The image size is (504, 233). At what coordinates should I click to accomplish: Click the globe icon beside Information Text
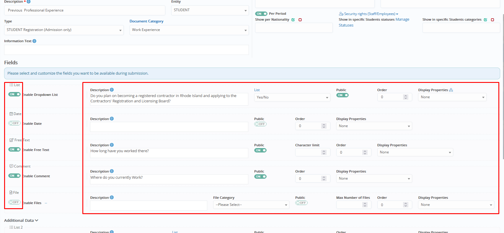[x=34, y=41]
